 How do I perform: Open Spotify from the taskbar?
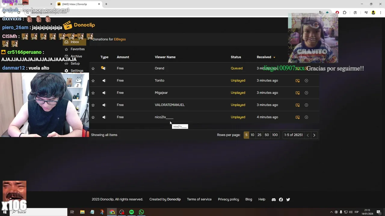pyautogui.click(x=131, y=212)
